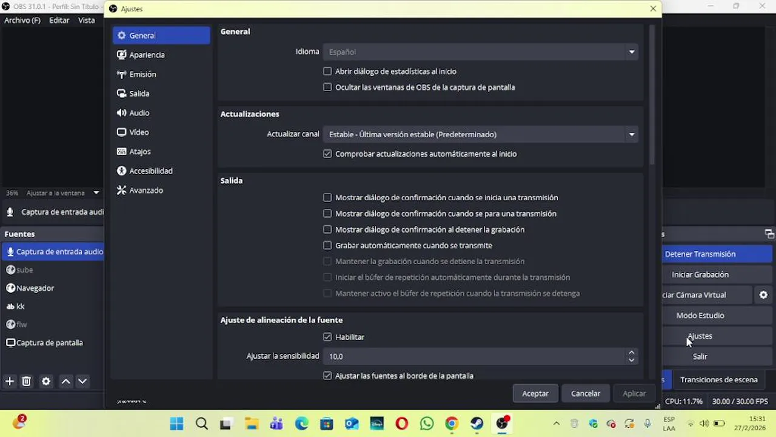Screen dimensions: 776x437
Task: Open virtual camera settings gear icon
Action: pyautogui.click(x=764, y=295)
